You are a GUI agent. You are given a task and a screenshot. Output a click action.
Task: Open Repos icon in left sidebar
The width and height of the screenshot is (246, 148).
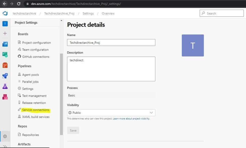click(x=5, y=65)
